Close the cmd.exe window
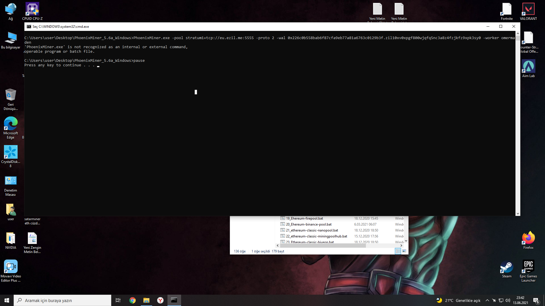Screen dimensions: 545x306 514,26
